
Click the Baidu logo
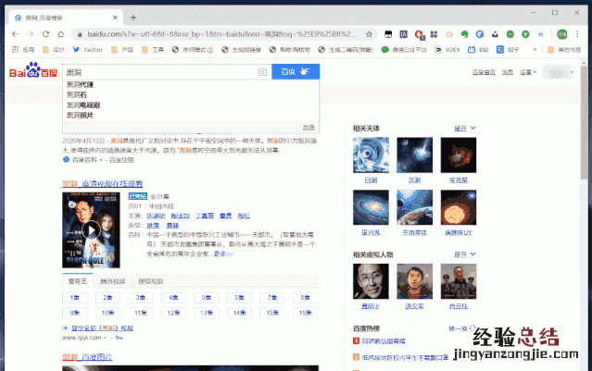(33, 70)
